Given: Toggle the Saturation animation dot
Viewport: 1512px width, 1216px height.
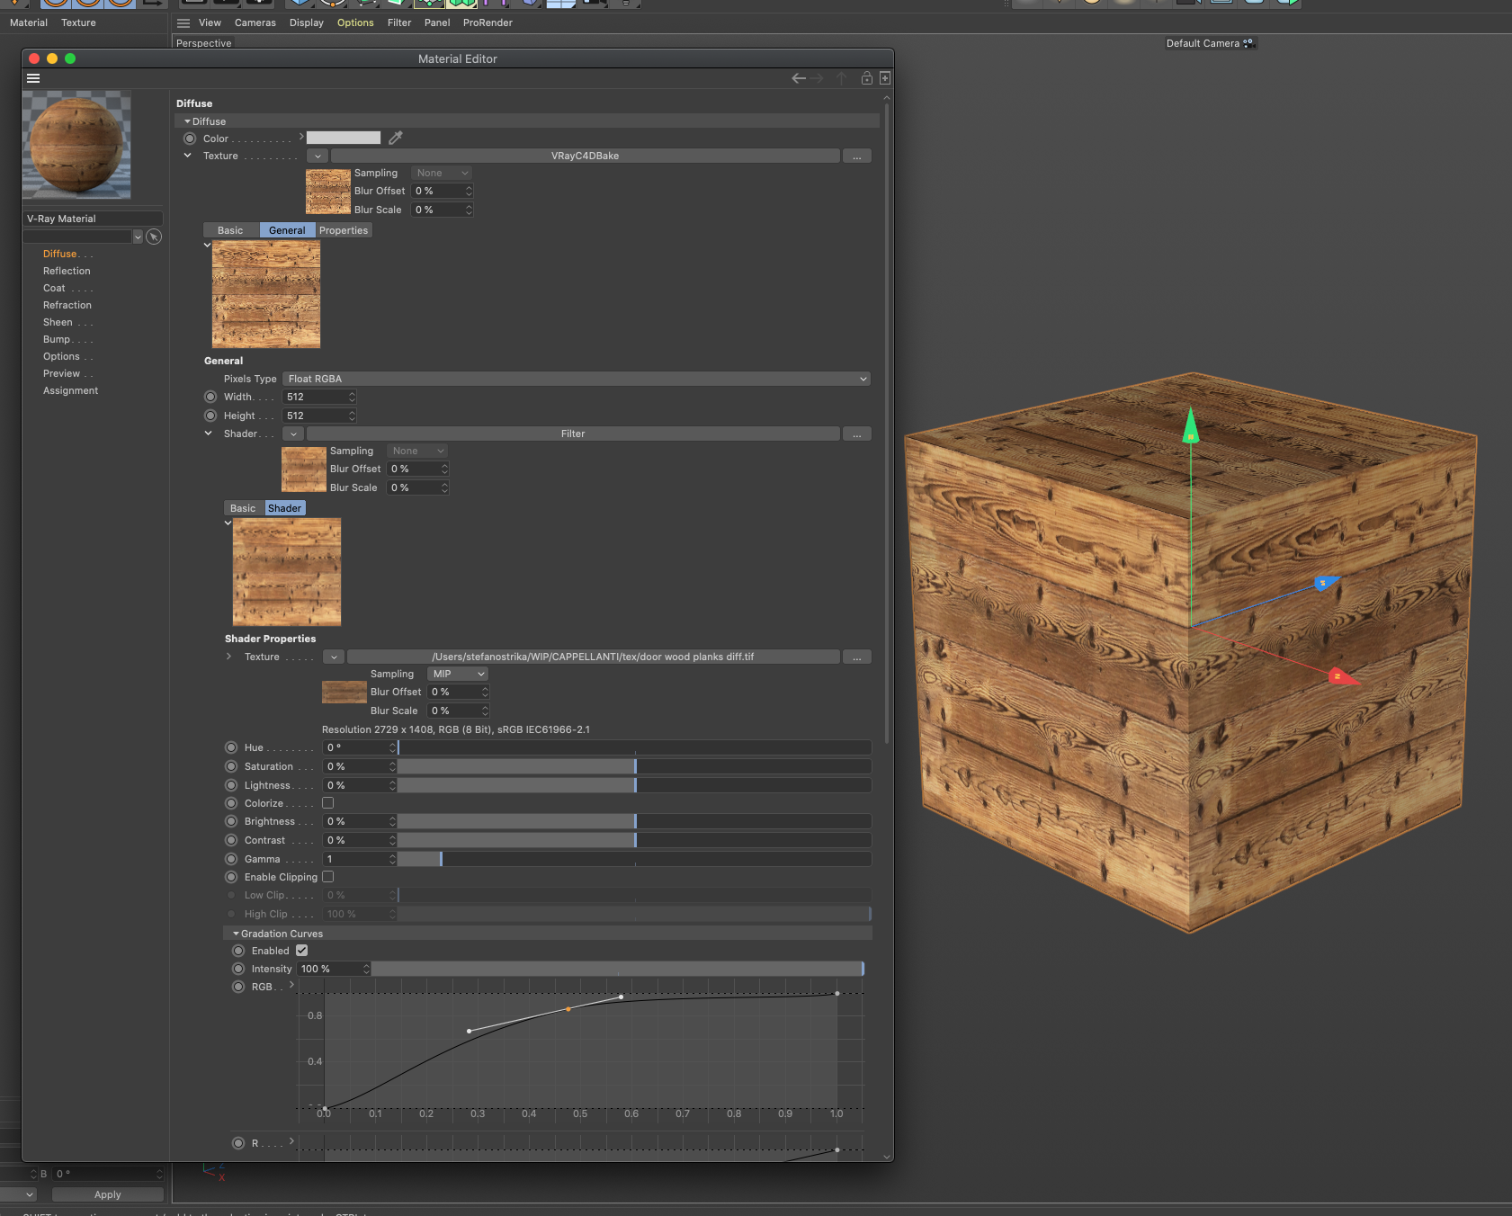Looking at the screenshot, I should [231, 766].
